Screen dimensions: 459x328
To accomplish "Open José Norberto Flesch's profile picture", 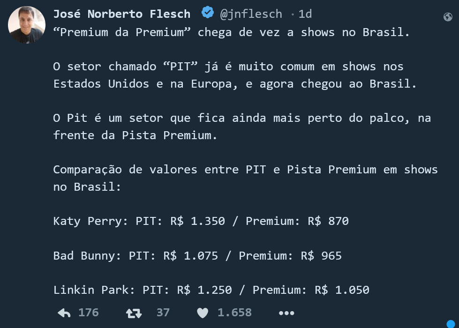I will pos(27,25).
